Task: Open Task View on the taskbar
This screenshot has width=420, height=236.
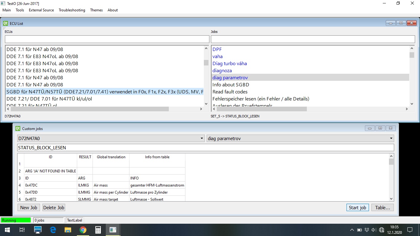Action: (x=22, y=230)
